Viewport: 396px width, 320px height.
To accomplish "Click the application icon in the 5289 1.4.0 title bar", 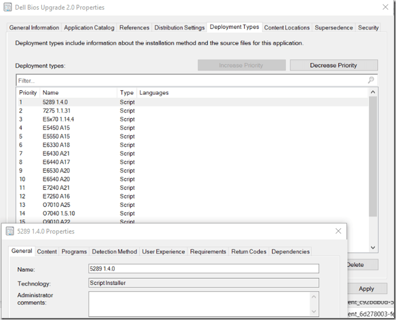I will pyautogui.click(x=10, y=231).
